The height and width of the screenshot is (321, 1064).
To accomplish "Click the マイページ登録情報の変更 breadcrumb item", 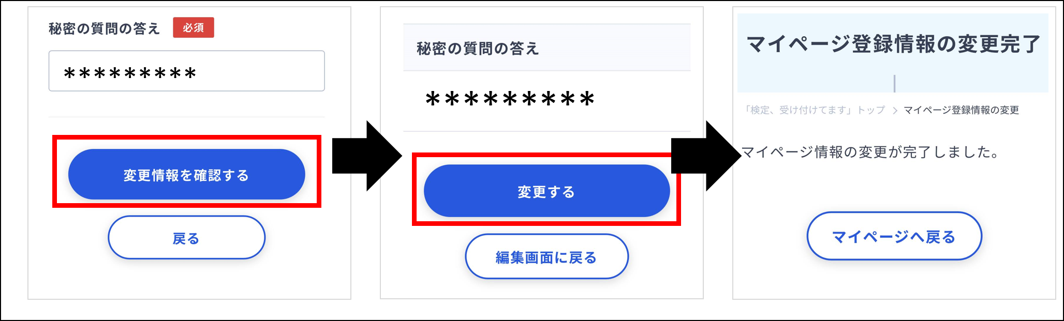I will click(x=961, y=110).
